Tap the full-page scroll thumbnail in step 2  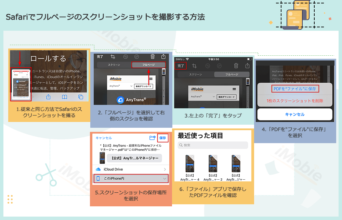point(163,72)
